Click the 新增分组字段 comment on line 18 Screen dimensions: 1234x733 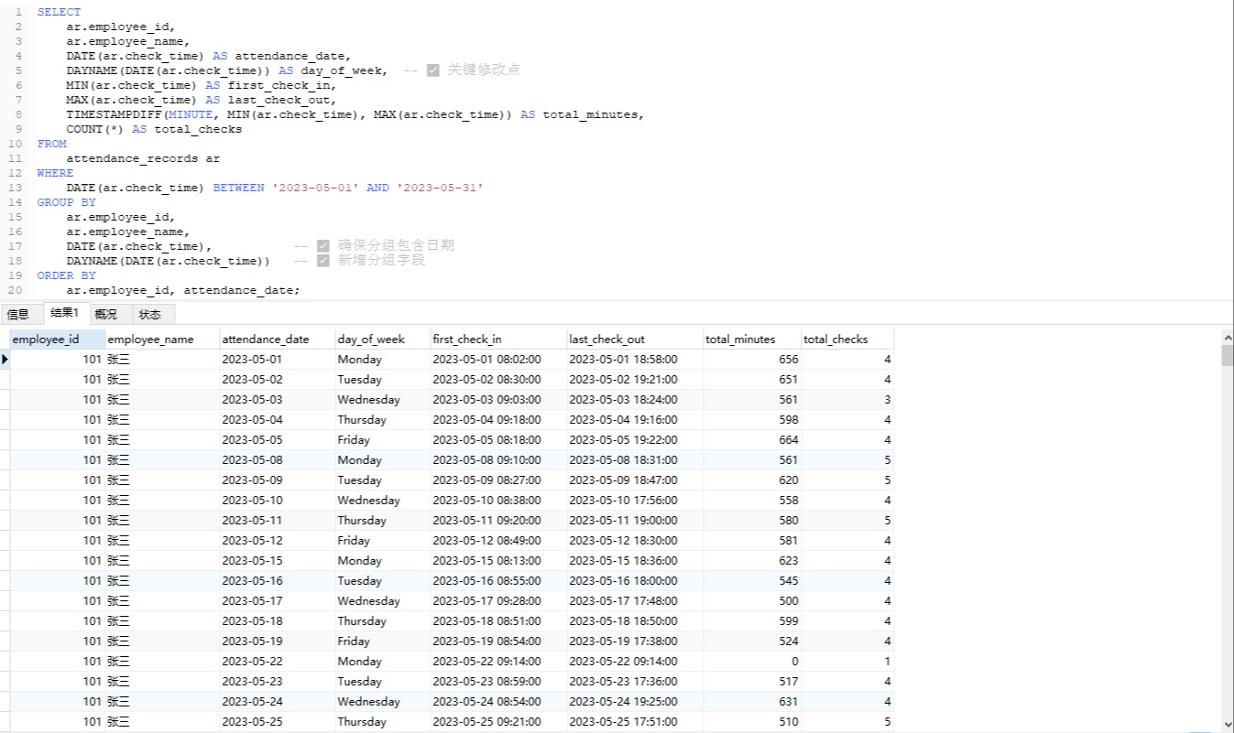(x=381, y=261)
